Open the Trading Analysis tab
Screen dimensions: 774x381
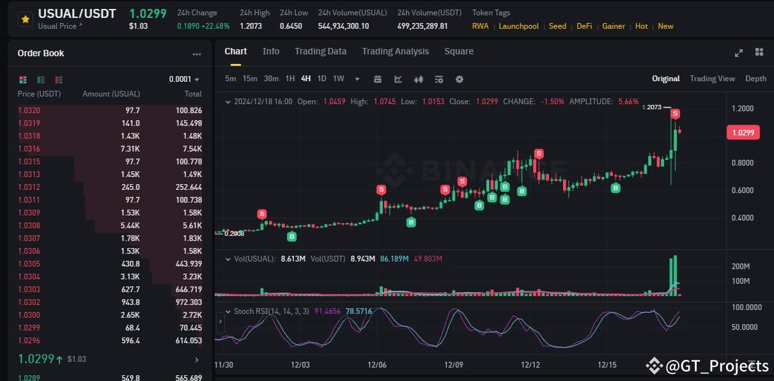395,51
